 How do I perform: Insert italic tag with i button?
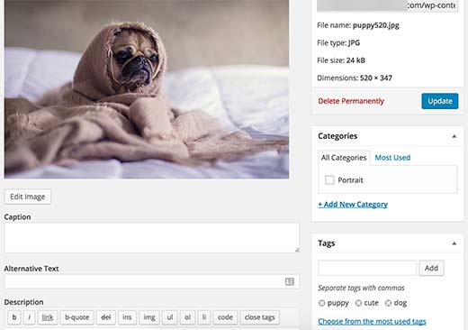tap(30, 317)
